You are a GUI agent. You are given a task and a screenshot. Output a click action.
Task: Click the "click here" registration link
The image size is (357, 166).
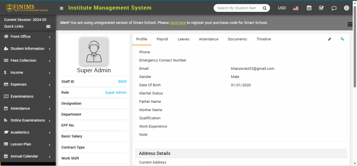tap(177, 23)
